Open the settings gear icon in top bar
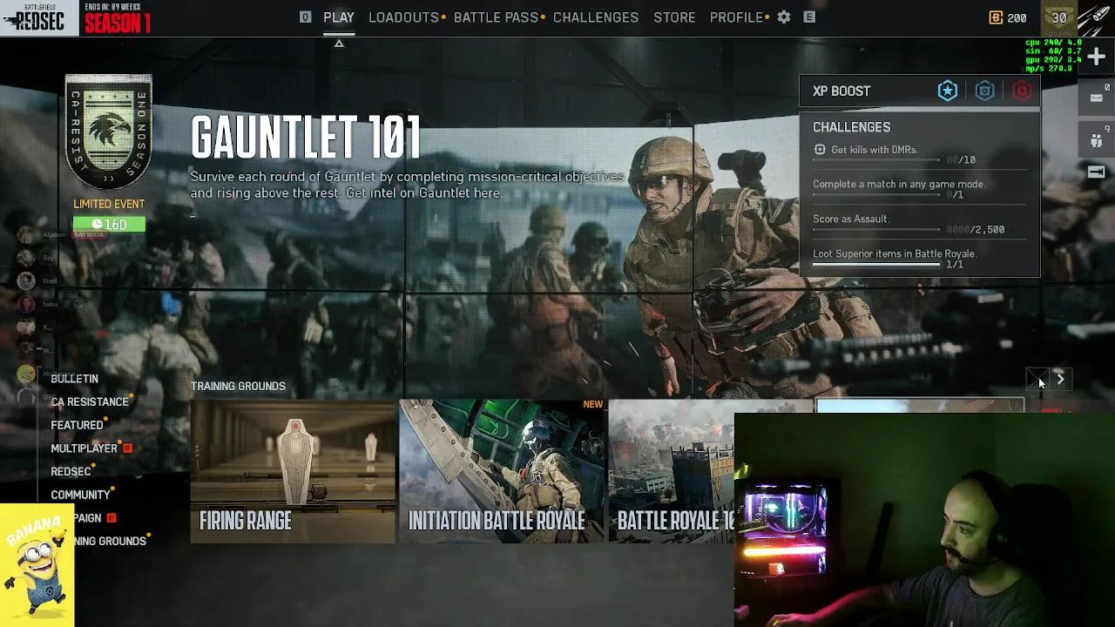1115x627 pixels. 784,17
